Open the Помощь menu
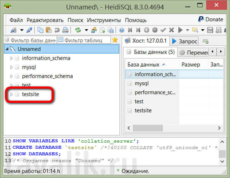This screenshot has height=178, width=230. click(136, 20)
